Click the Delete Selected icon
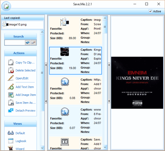Screen dimensions: 165x151 pyautogui.click(x=11, y=70)
